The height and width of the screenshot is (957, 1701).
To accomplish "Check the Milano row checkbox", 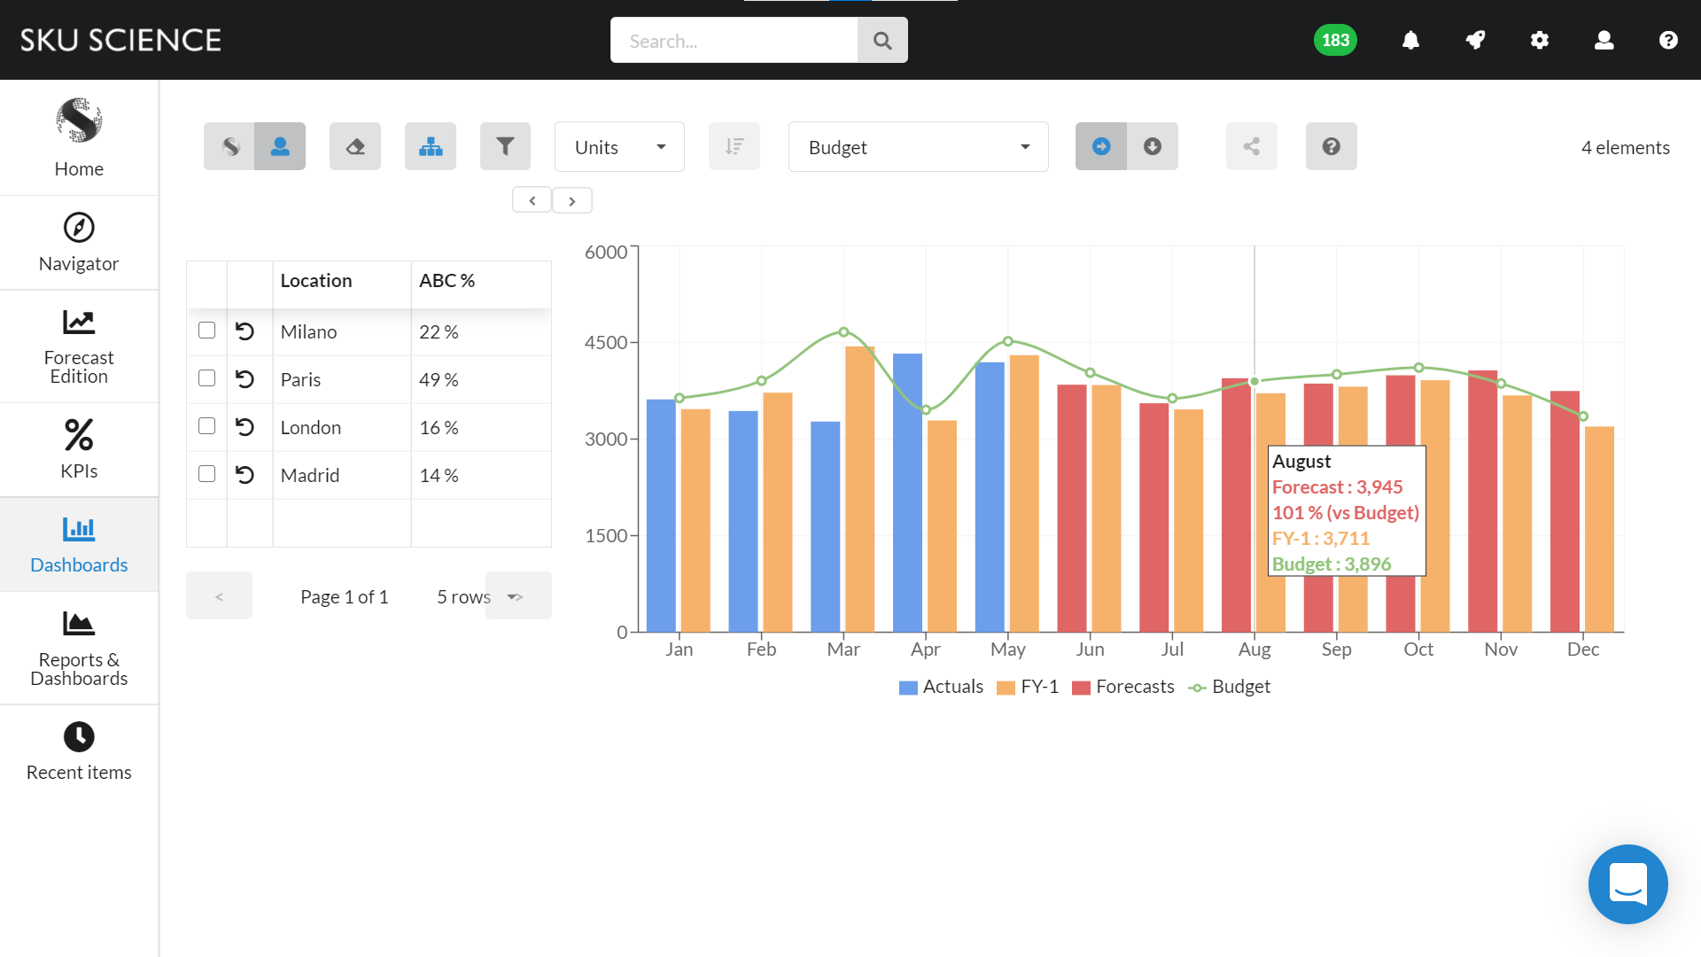I will click(207, 331).
